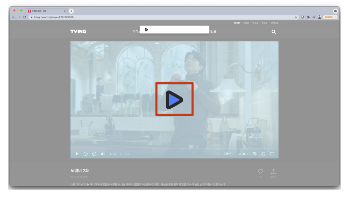Viewport: 349px width, 199px height.
Task: Open the media control icon in toolbar
Action: [x=314, y=17]
